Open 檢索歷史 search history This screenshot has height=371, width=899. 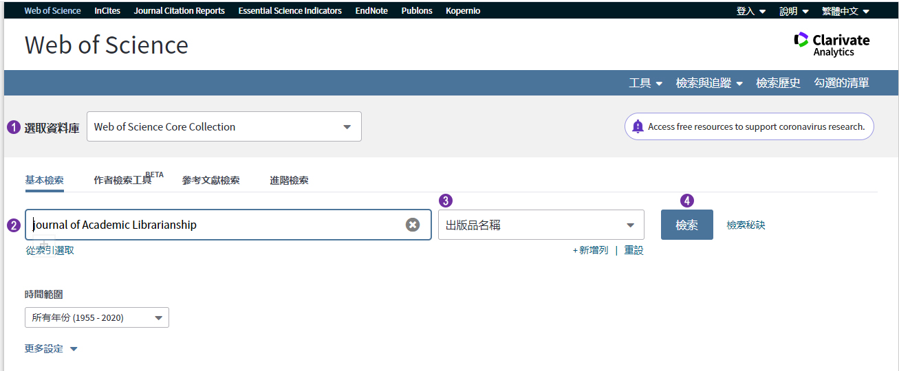pyautogui.click(x=778, y=83)
